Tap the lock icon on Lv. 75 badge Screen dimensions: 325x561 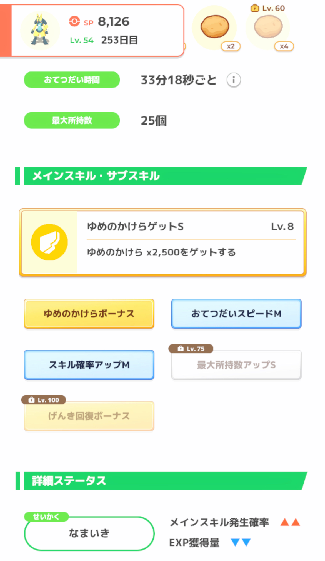tap(181, 349)
